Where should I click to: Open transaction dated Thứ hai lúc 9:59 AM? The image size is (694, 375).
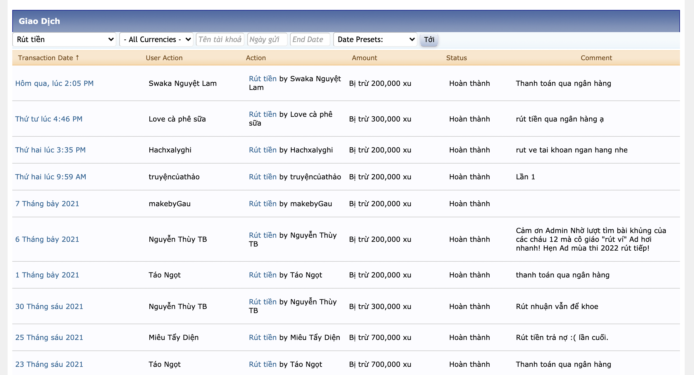point(51,177)
